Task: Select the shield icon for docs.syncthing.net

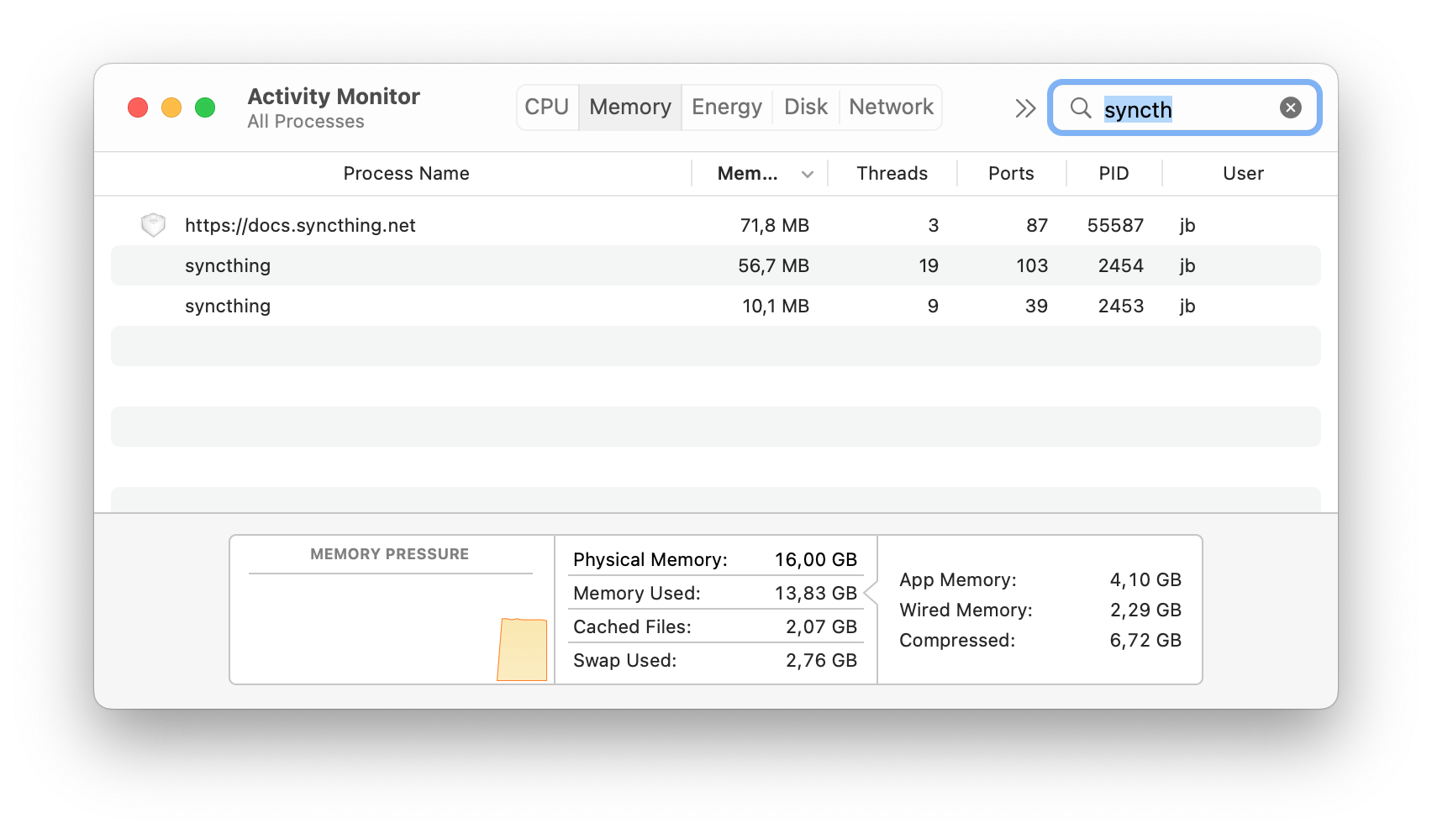Action: pos(153,225)
